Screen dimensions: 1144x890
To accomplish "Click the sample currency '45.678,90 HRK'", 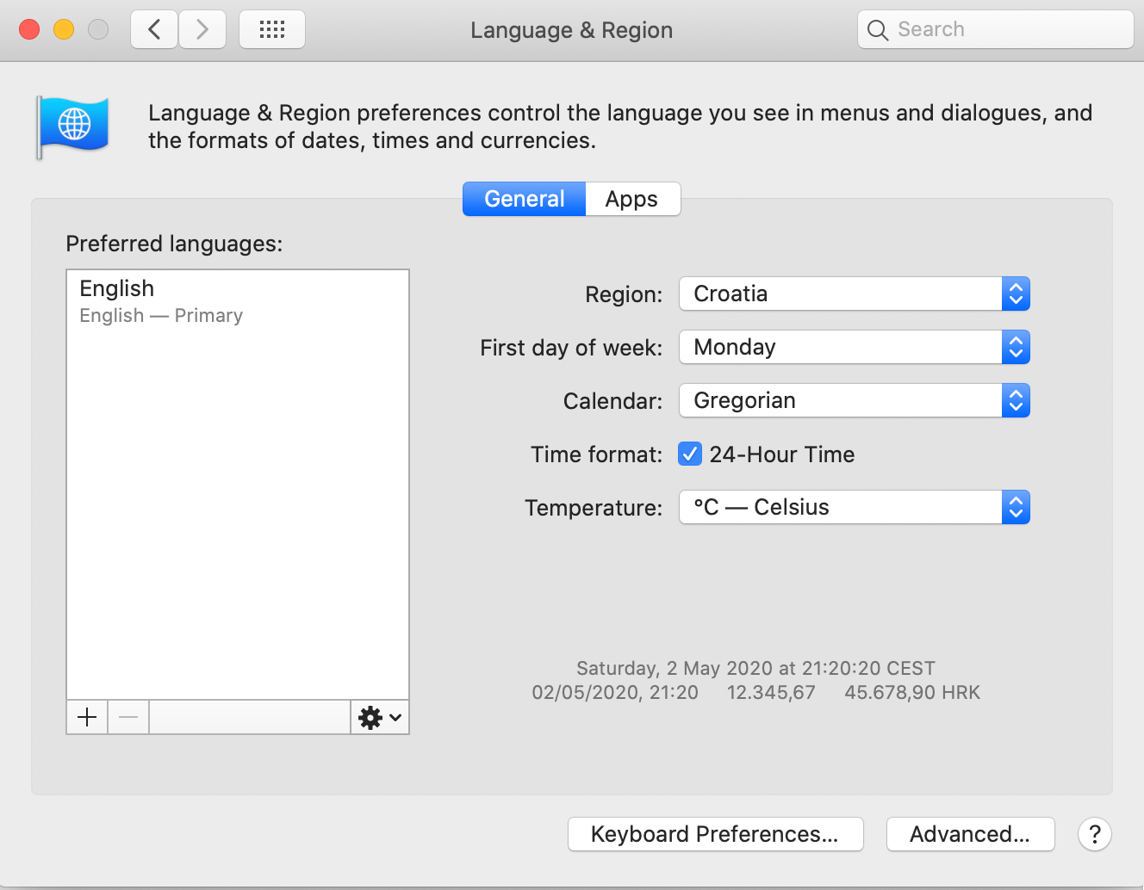I will click(912, 692).
